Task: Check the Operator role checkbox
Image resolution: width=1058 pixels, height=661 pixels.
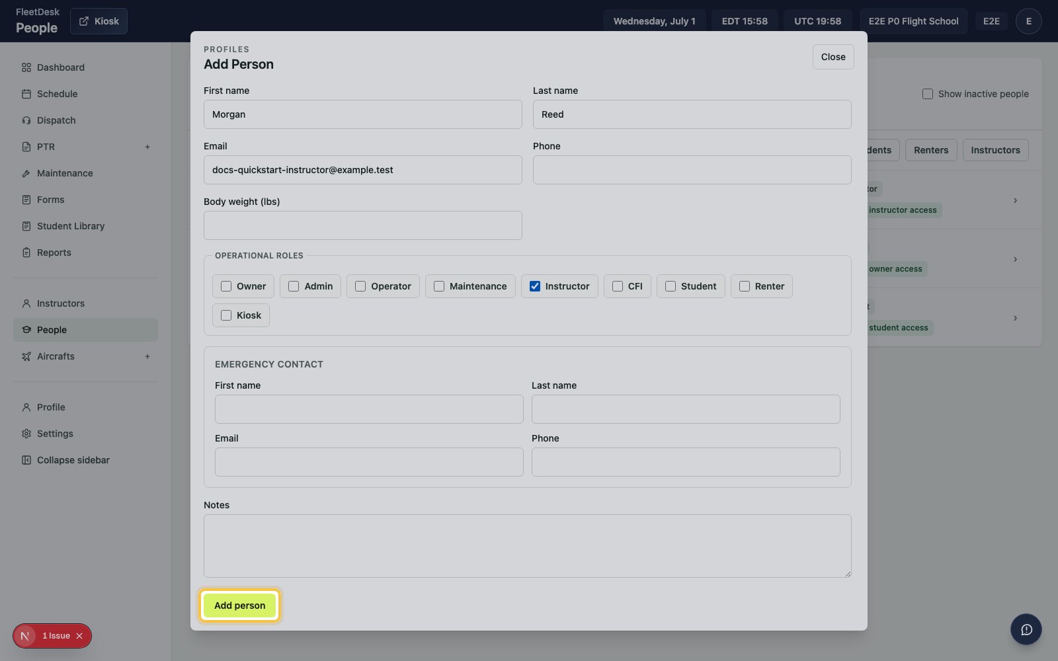Action: point(360,286)
